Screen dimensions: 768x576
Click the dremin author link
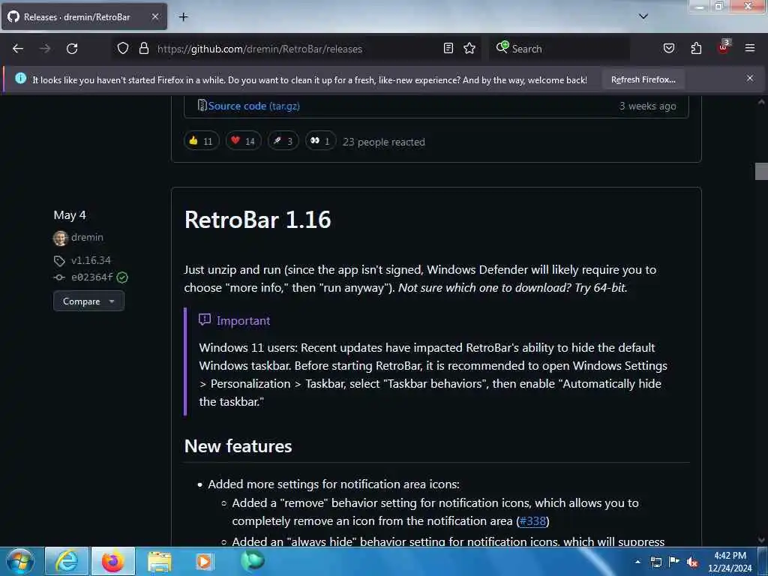click(x=87, y=238)
